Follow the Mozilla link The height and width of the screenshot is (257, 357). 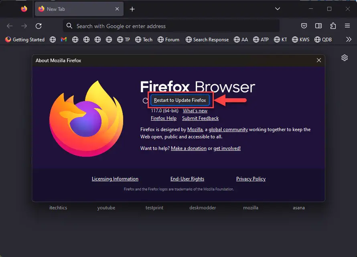pos(195,129)
